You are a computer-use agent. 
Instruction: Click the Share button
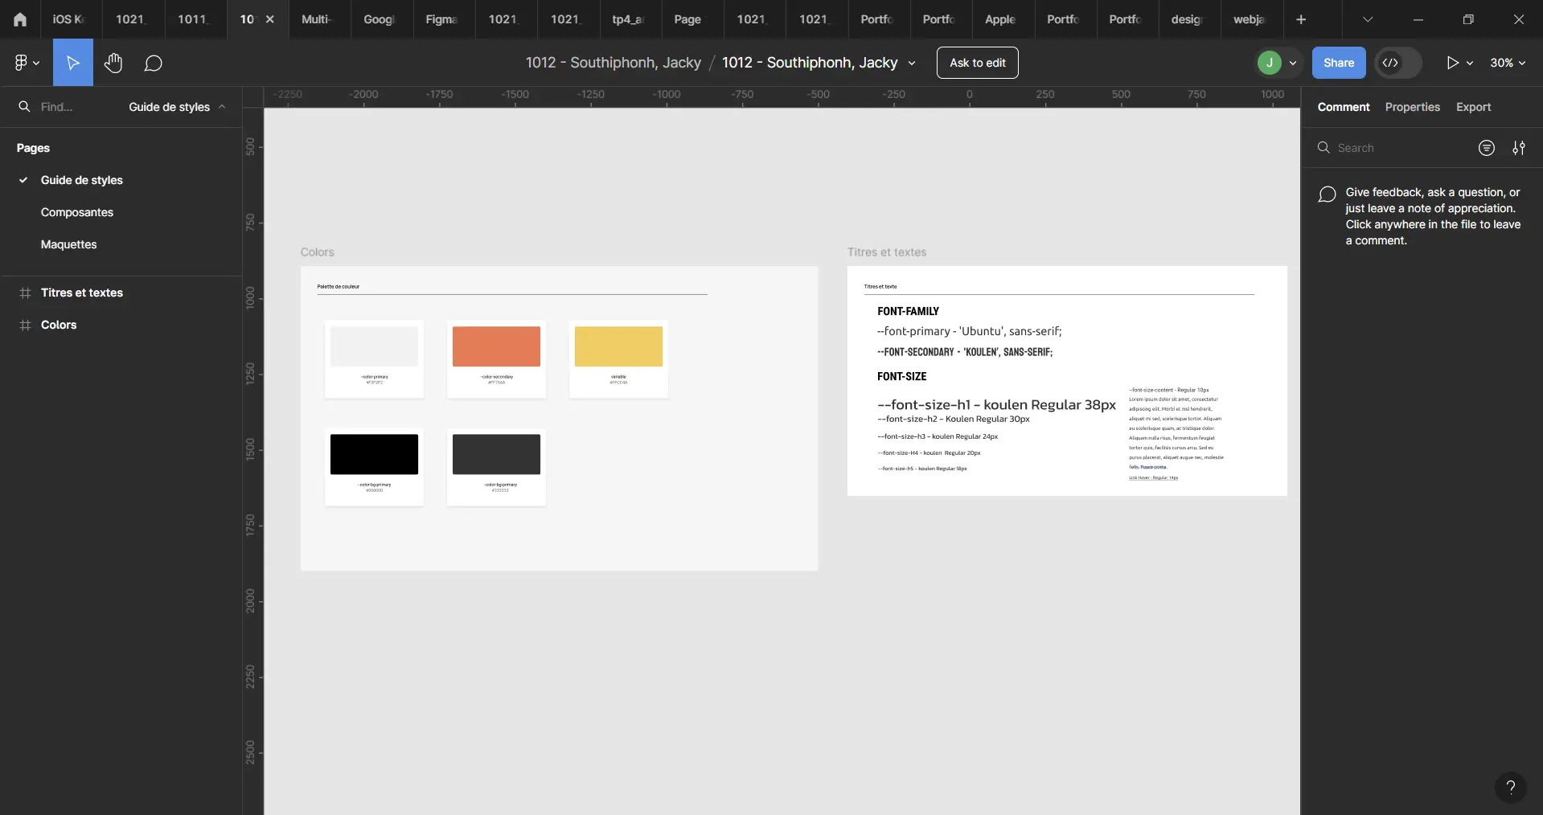[x=1339, y=63]
